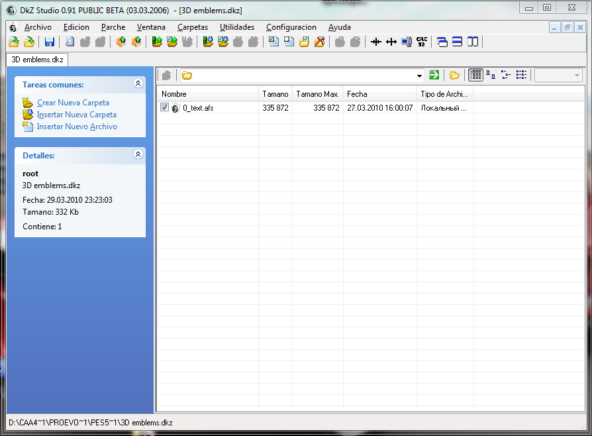Click the blue floppy disk Save icon
The height and width of the screenshot is (436, 592).
50,42
